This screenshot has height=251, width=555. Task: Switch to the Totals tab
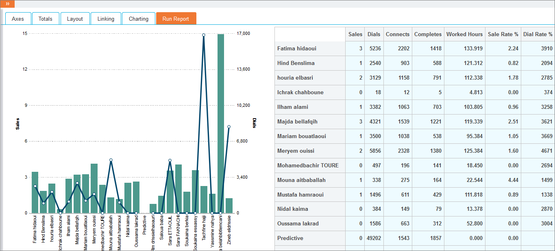pos(46,19)
